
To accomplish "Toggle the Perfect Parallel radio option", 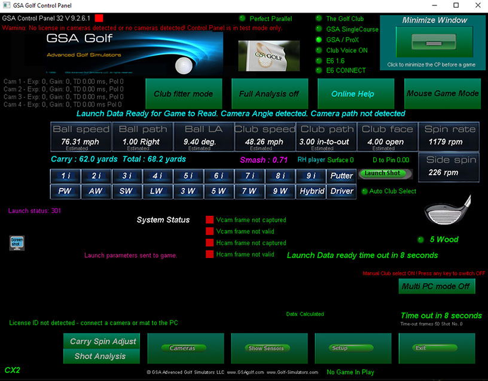I will tap(242, 18).
